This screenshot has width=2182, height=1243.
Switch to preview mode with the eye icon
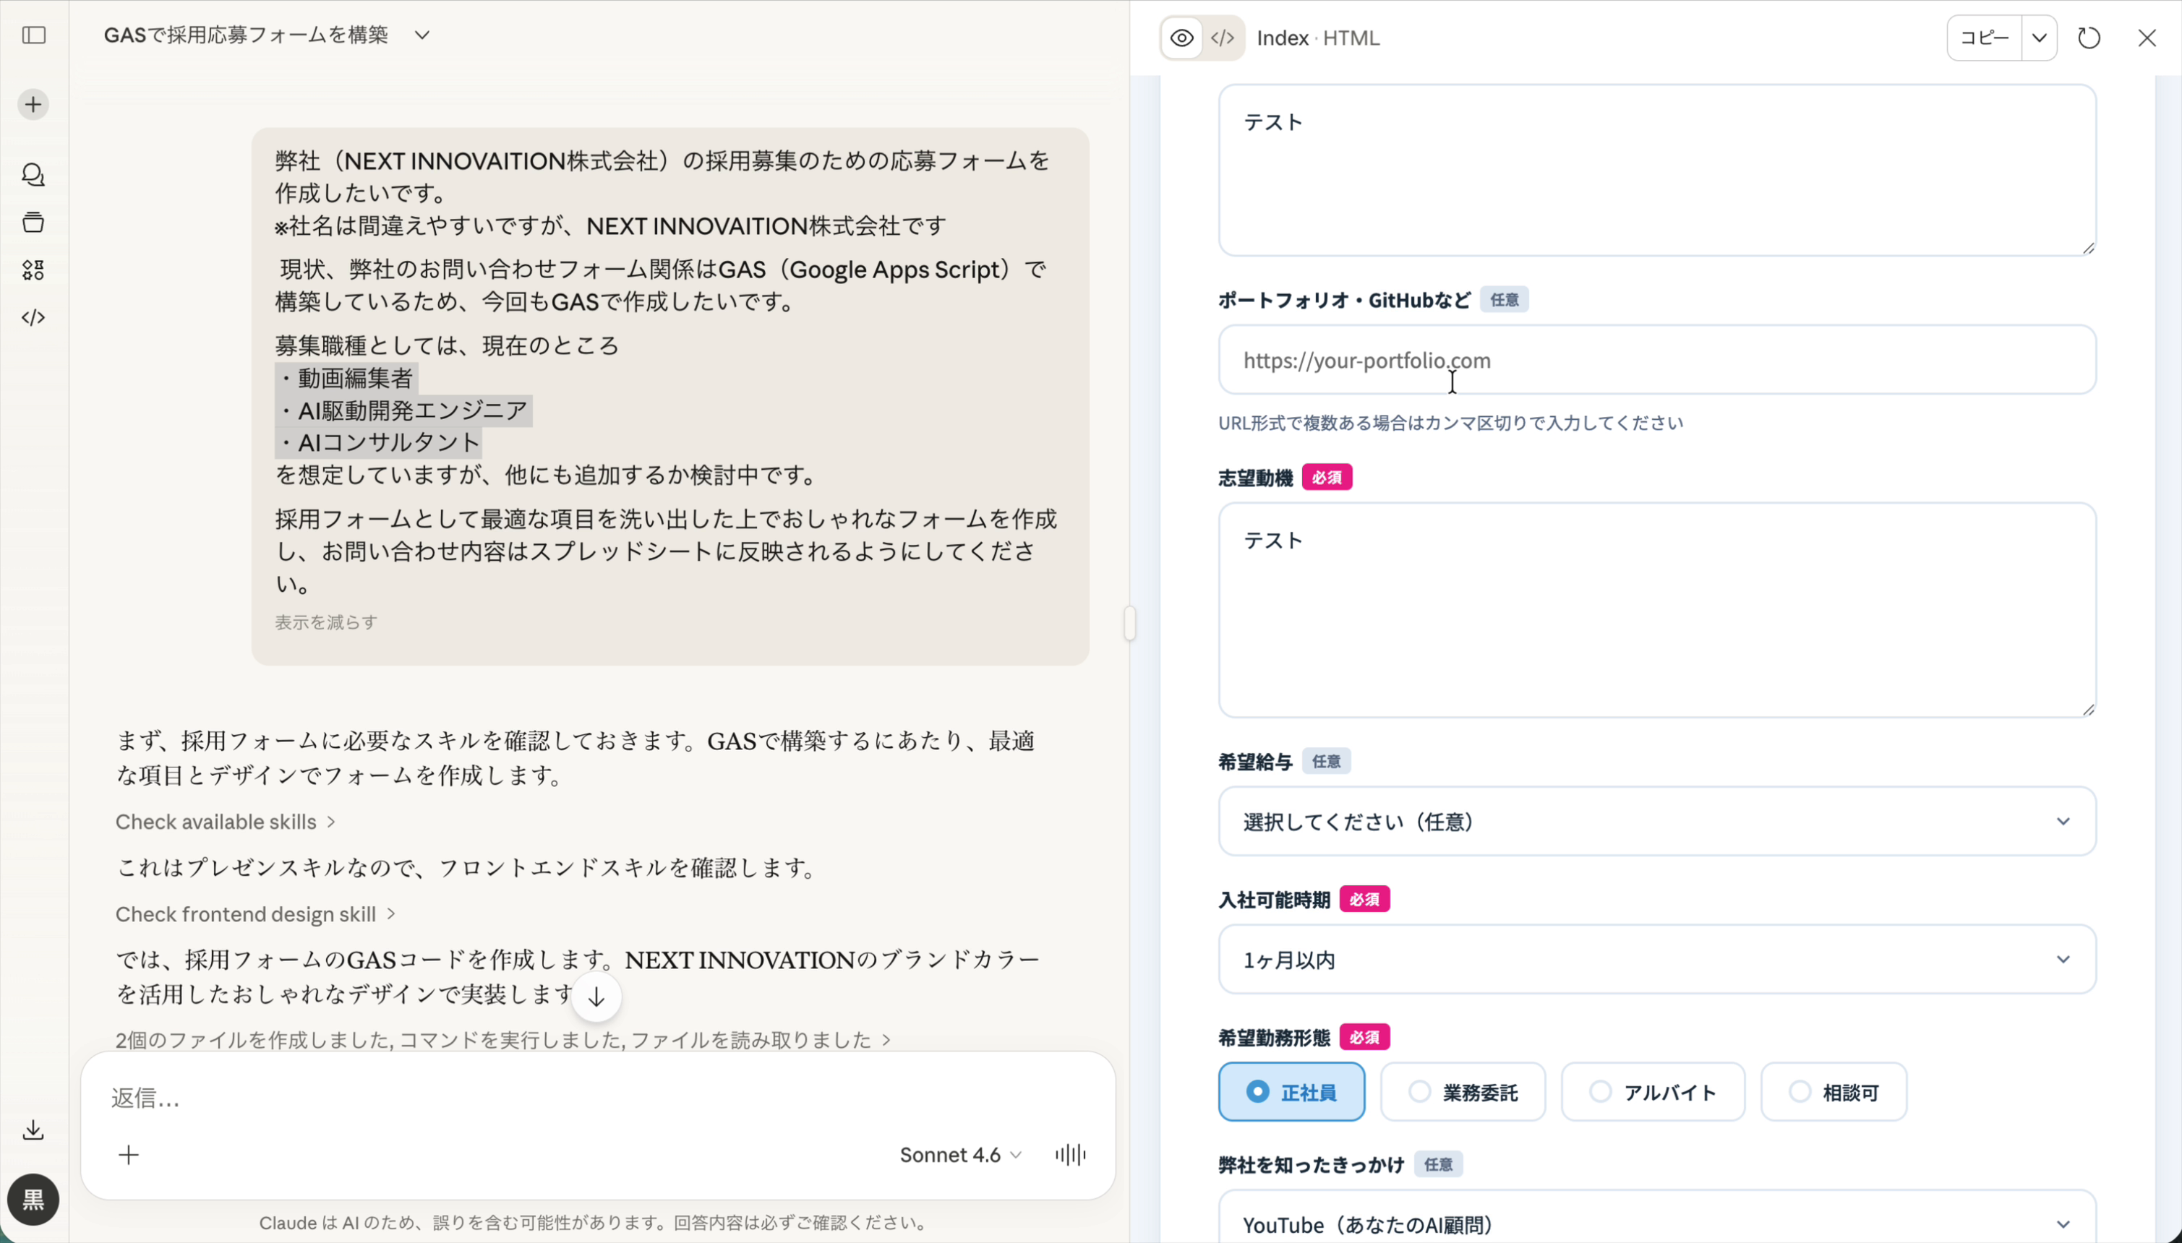pos(1181,38)
